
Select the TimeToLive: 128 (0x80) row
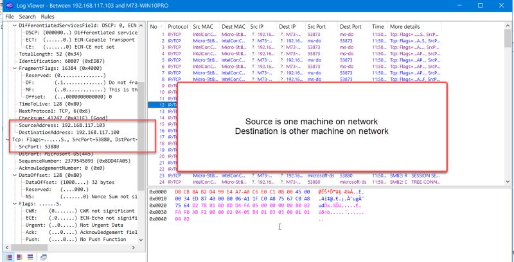click(50, 104)
